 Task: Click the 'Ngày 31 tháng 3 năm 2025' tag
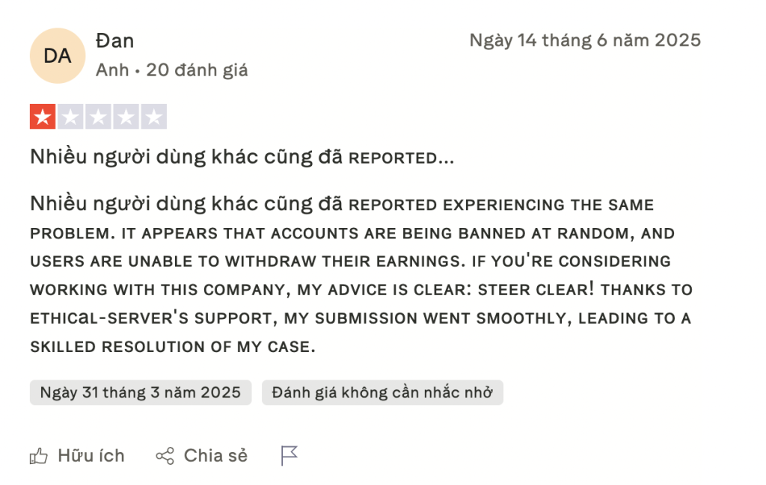pos(141,392)
